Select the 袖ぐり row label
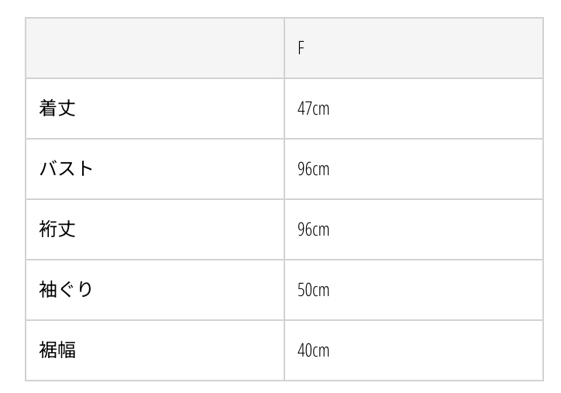 (x=67, y=290)
